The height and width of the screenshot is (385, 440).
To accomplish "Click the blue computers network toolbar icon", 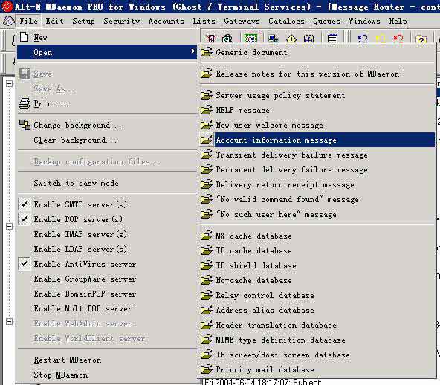I will 274,39.
